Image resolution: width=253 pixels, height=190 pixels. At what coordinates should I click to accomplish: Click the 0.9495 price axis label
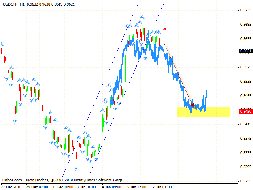tap(246, 96)
